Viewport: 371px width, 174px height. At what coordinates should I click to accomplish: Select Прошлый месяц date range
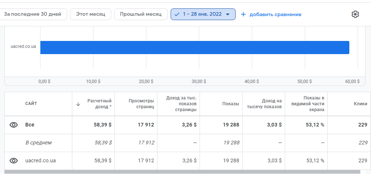(141, 14)
